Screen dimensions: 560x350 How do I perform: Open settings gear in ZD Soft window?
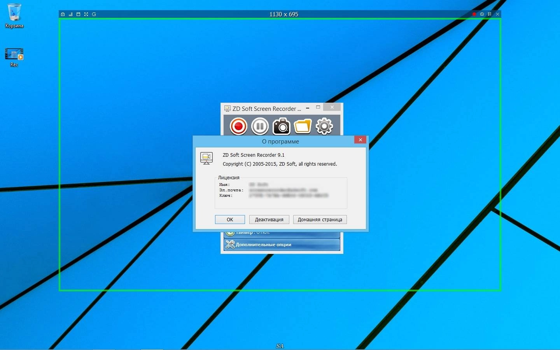click(x=324, y=126)
